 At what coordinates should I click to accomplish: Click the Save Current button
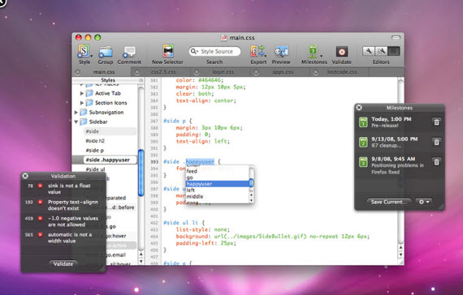389,202
